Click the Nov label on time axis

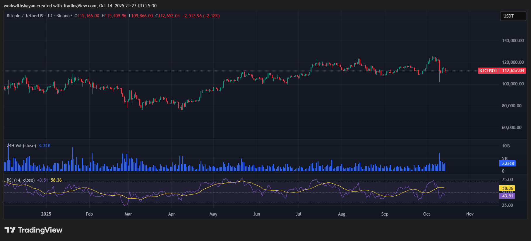470,214
